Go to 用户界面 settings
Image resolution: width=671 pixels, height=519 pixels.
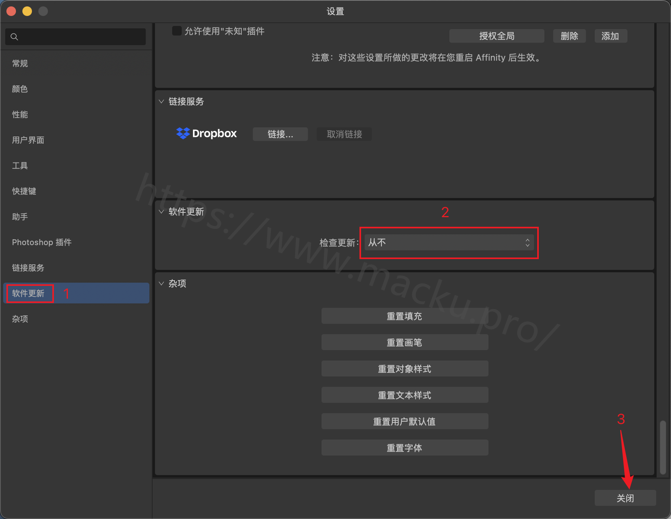(x=76, y=140)
